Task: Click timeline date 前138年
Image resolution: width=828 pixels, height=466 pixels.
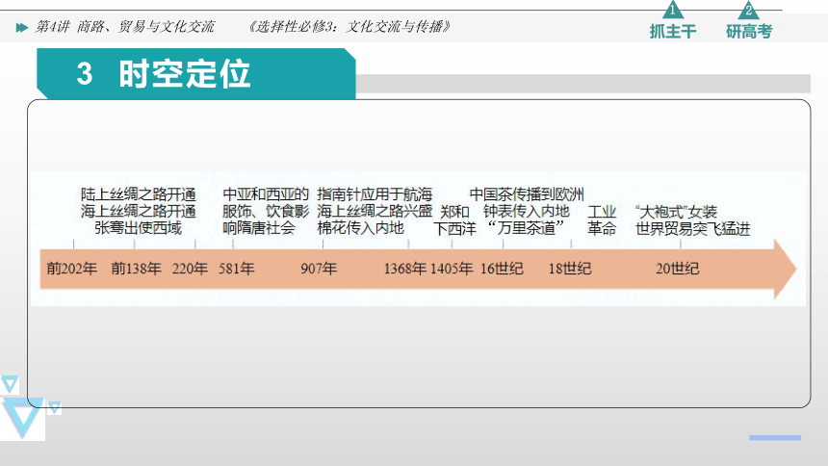Action: 137,269
